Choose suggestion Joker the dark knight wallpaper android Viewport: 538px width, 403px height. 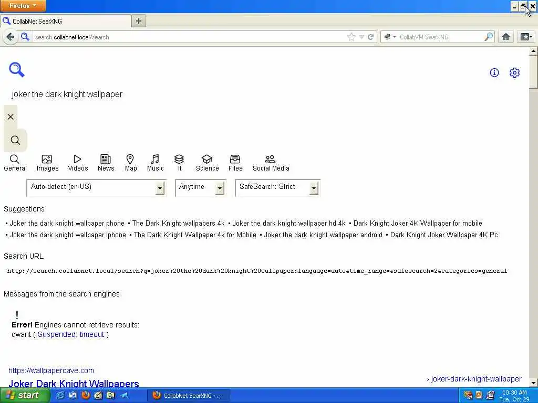[x=323, y=235]
